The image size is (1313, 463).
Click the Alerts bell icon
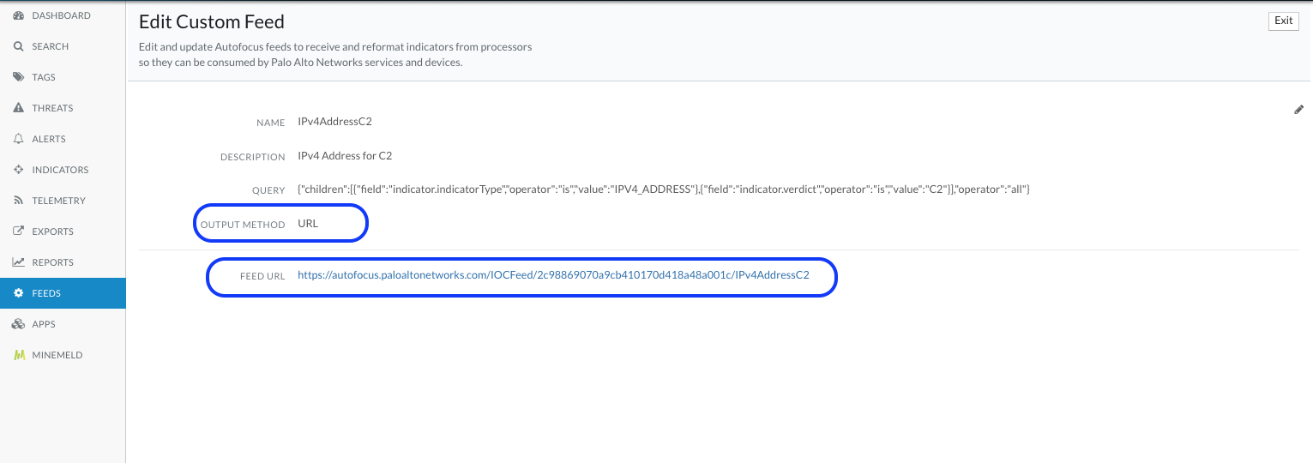(18, 139)
